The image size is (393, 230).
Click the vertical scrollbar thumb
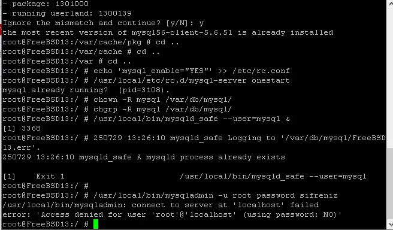point(390,184)
